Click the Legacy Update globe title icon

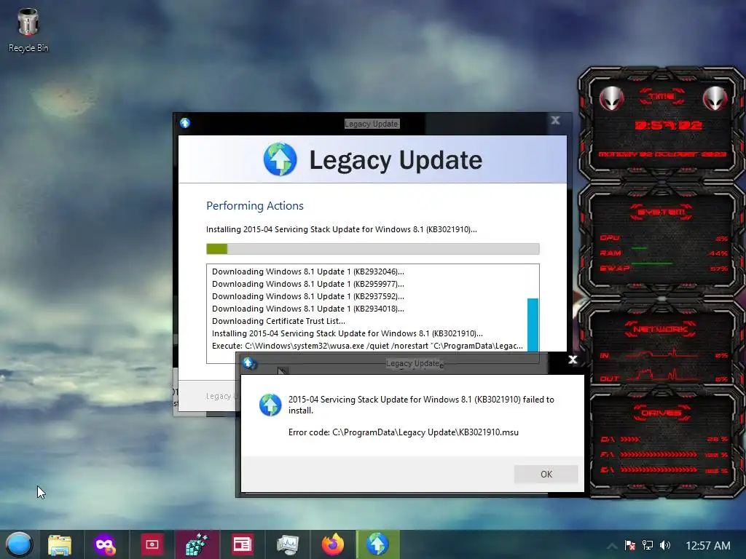(x=185, y=123)
